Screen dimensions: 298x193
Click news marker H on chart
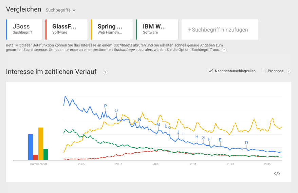tap(197, 137)
